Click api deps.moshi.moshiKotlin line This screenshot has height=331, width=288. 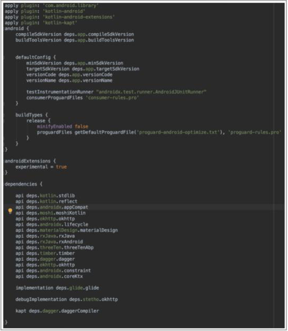tap(50, 213)
